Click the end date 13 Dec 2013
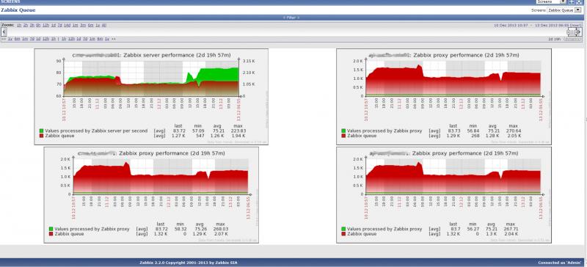This screenshot has height=267, width=587. [x=545, y=25]
